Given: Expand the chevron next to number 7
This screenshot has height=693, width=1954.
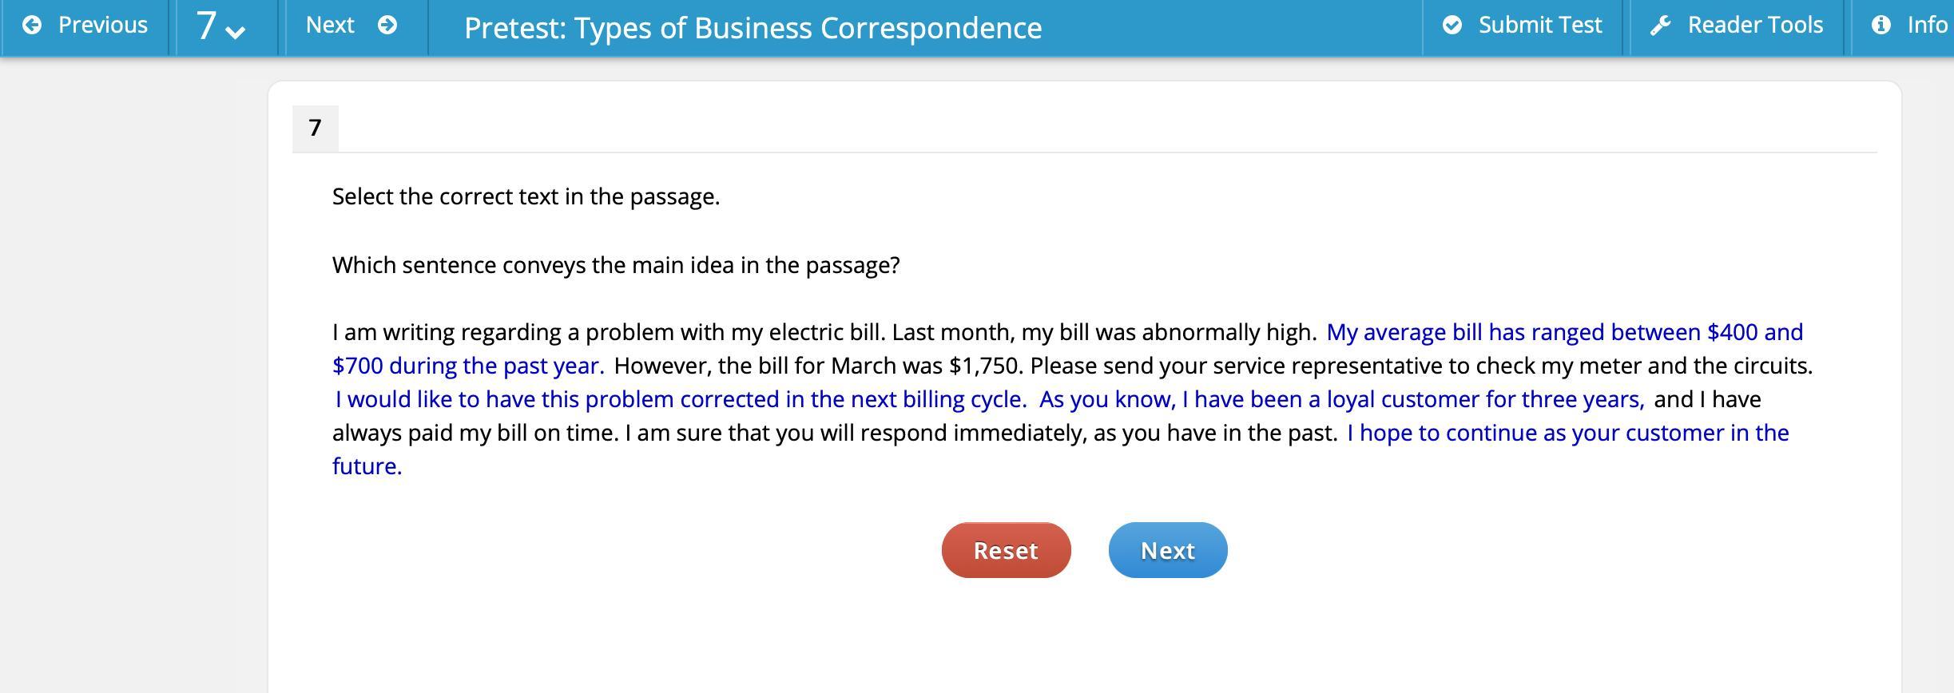Looking at the screenshot, I should [236, 32].
